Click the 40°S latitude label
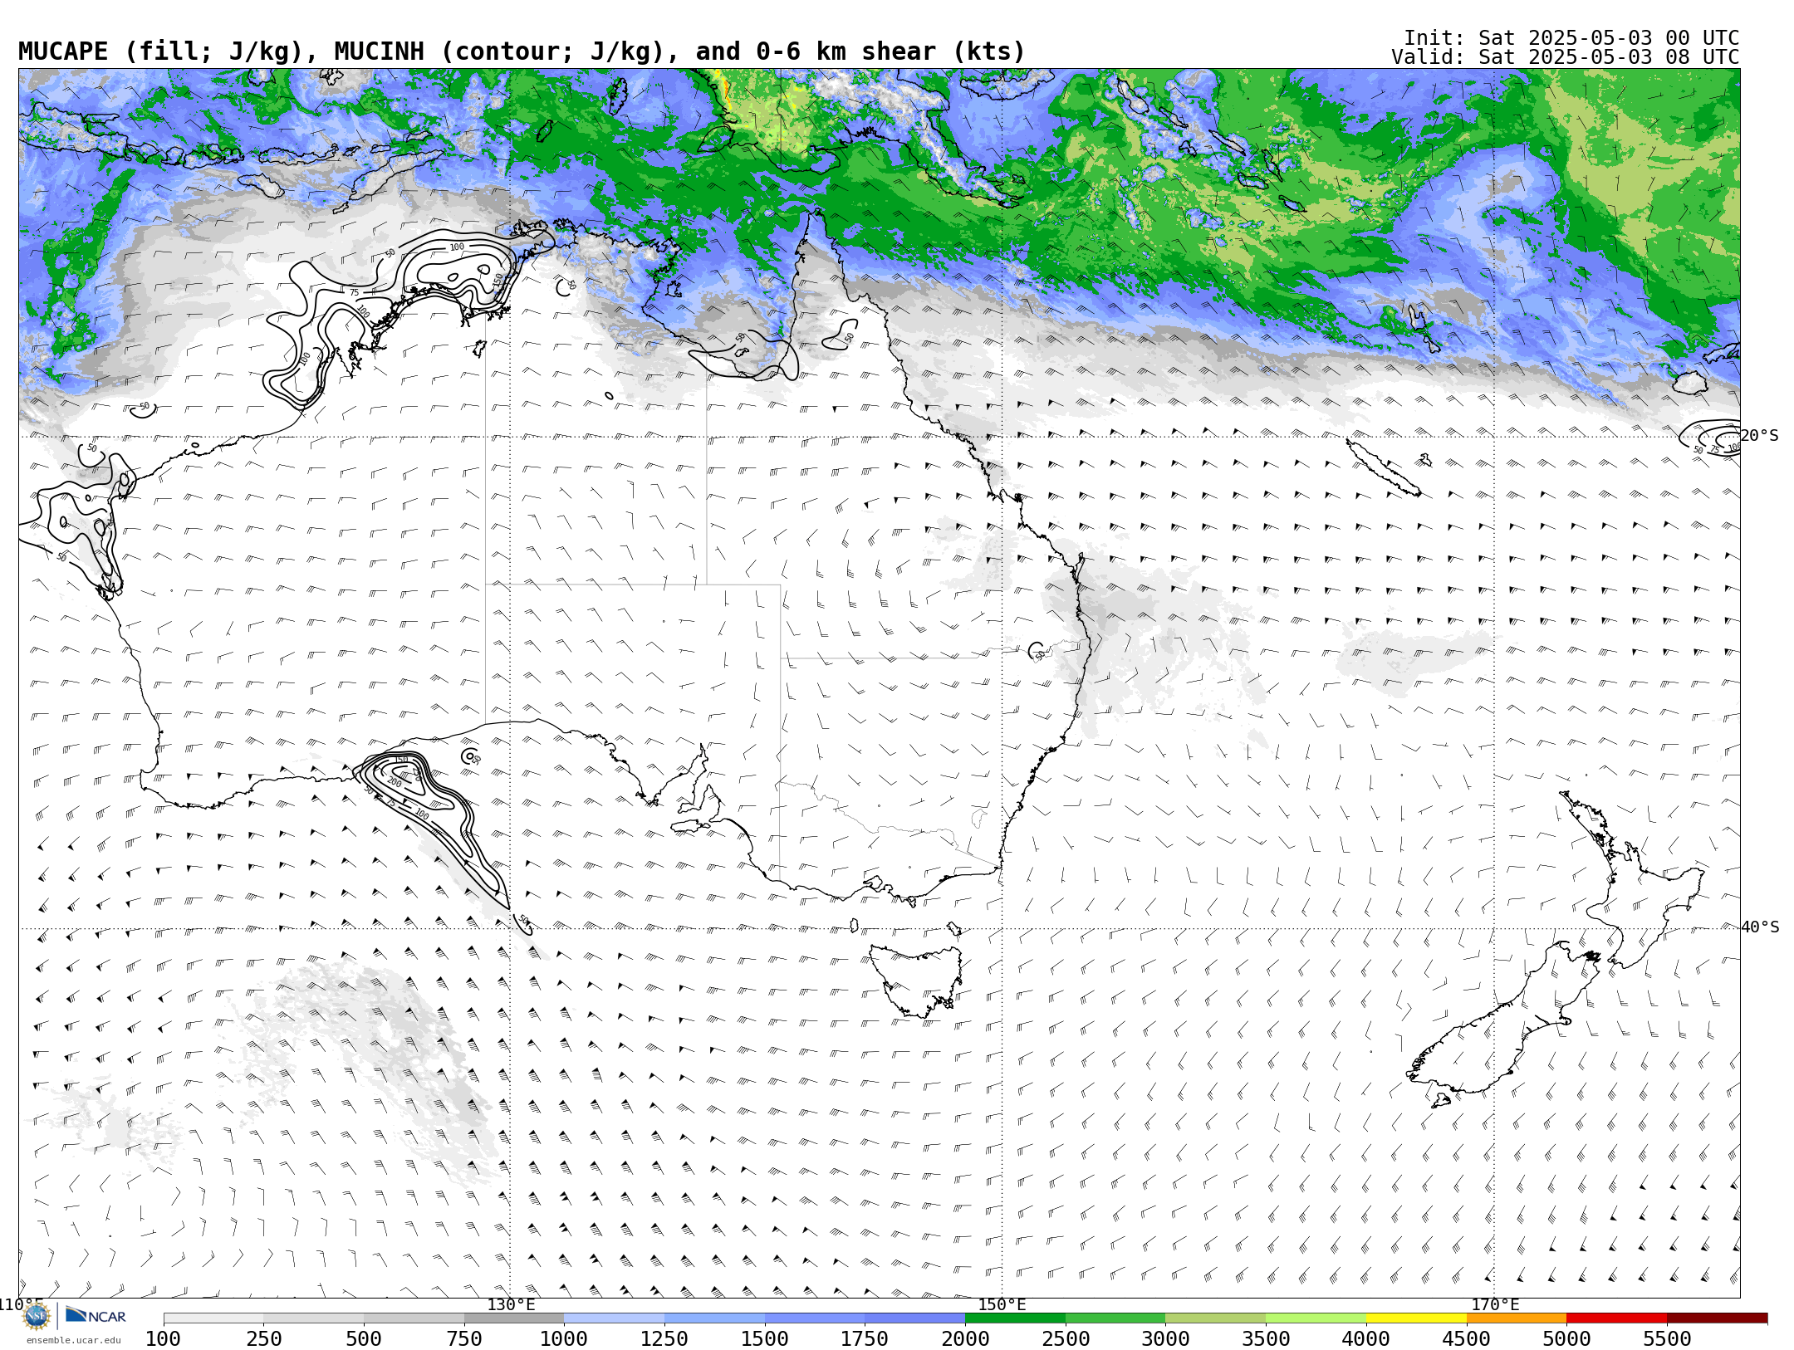Viewport: 1794px width, 1350px height. click(x=1760, y=927)
